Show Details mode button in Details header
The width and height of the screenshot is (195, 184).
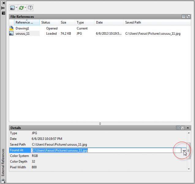point(178,128)
